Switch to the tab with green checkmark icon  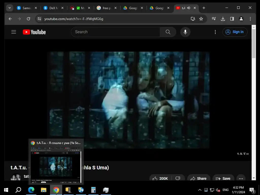pyautogui.click(x=80, y=8)
